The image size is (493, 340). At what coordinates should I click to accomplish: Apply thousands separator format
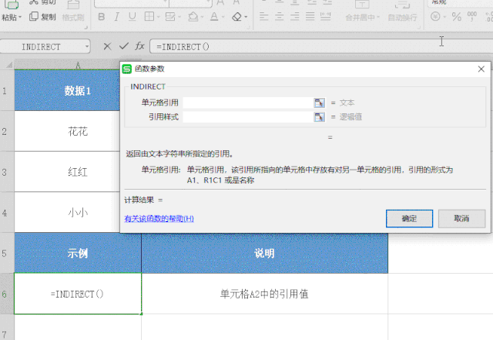coord(472,16)
